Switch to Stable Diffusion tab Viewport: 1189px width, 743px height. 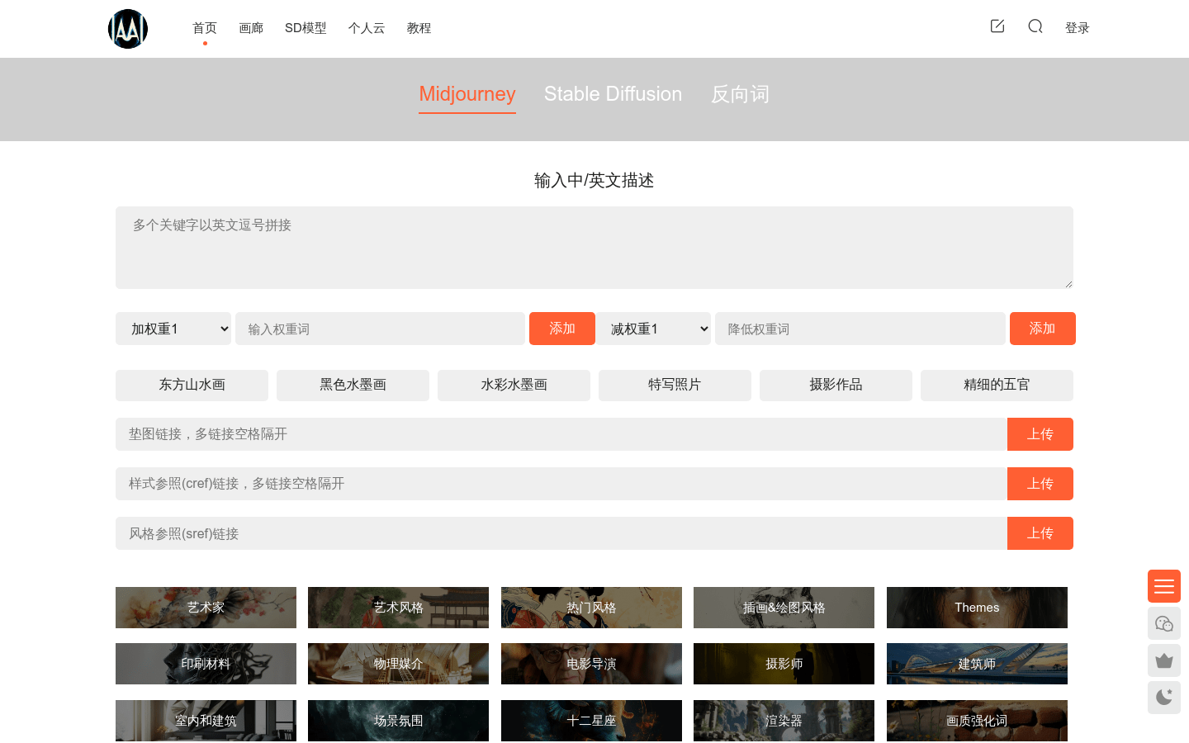click(x=613, y=94)
